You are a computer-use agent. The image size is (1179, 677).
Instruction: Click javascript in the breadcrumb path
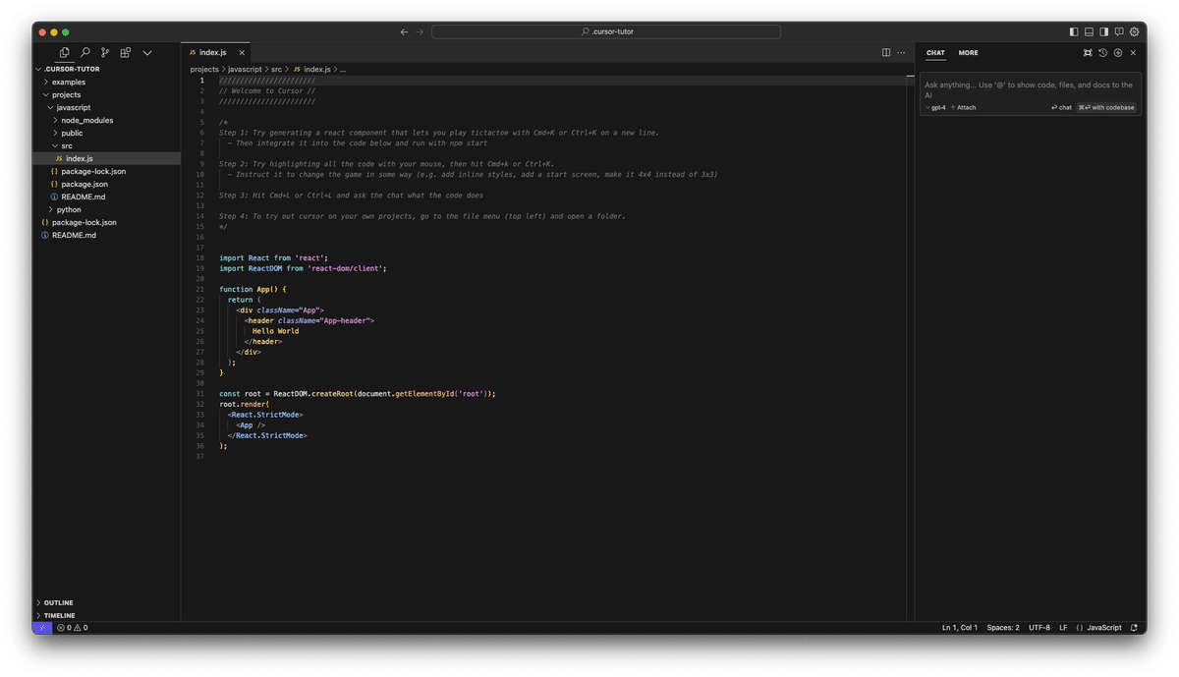(245, 69)
